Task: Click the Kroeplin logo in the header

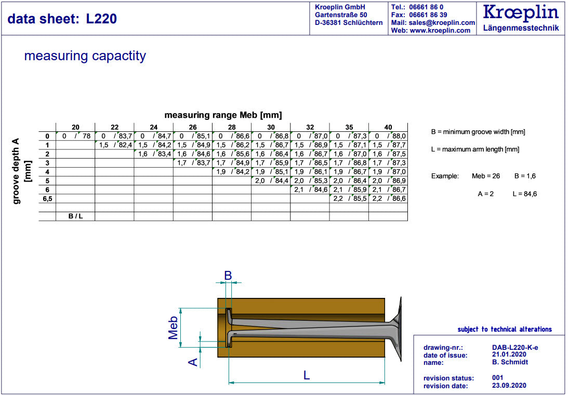Action: [521, 17]
